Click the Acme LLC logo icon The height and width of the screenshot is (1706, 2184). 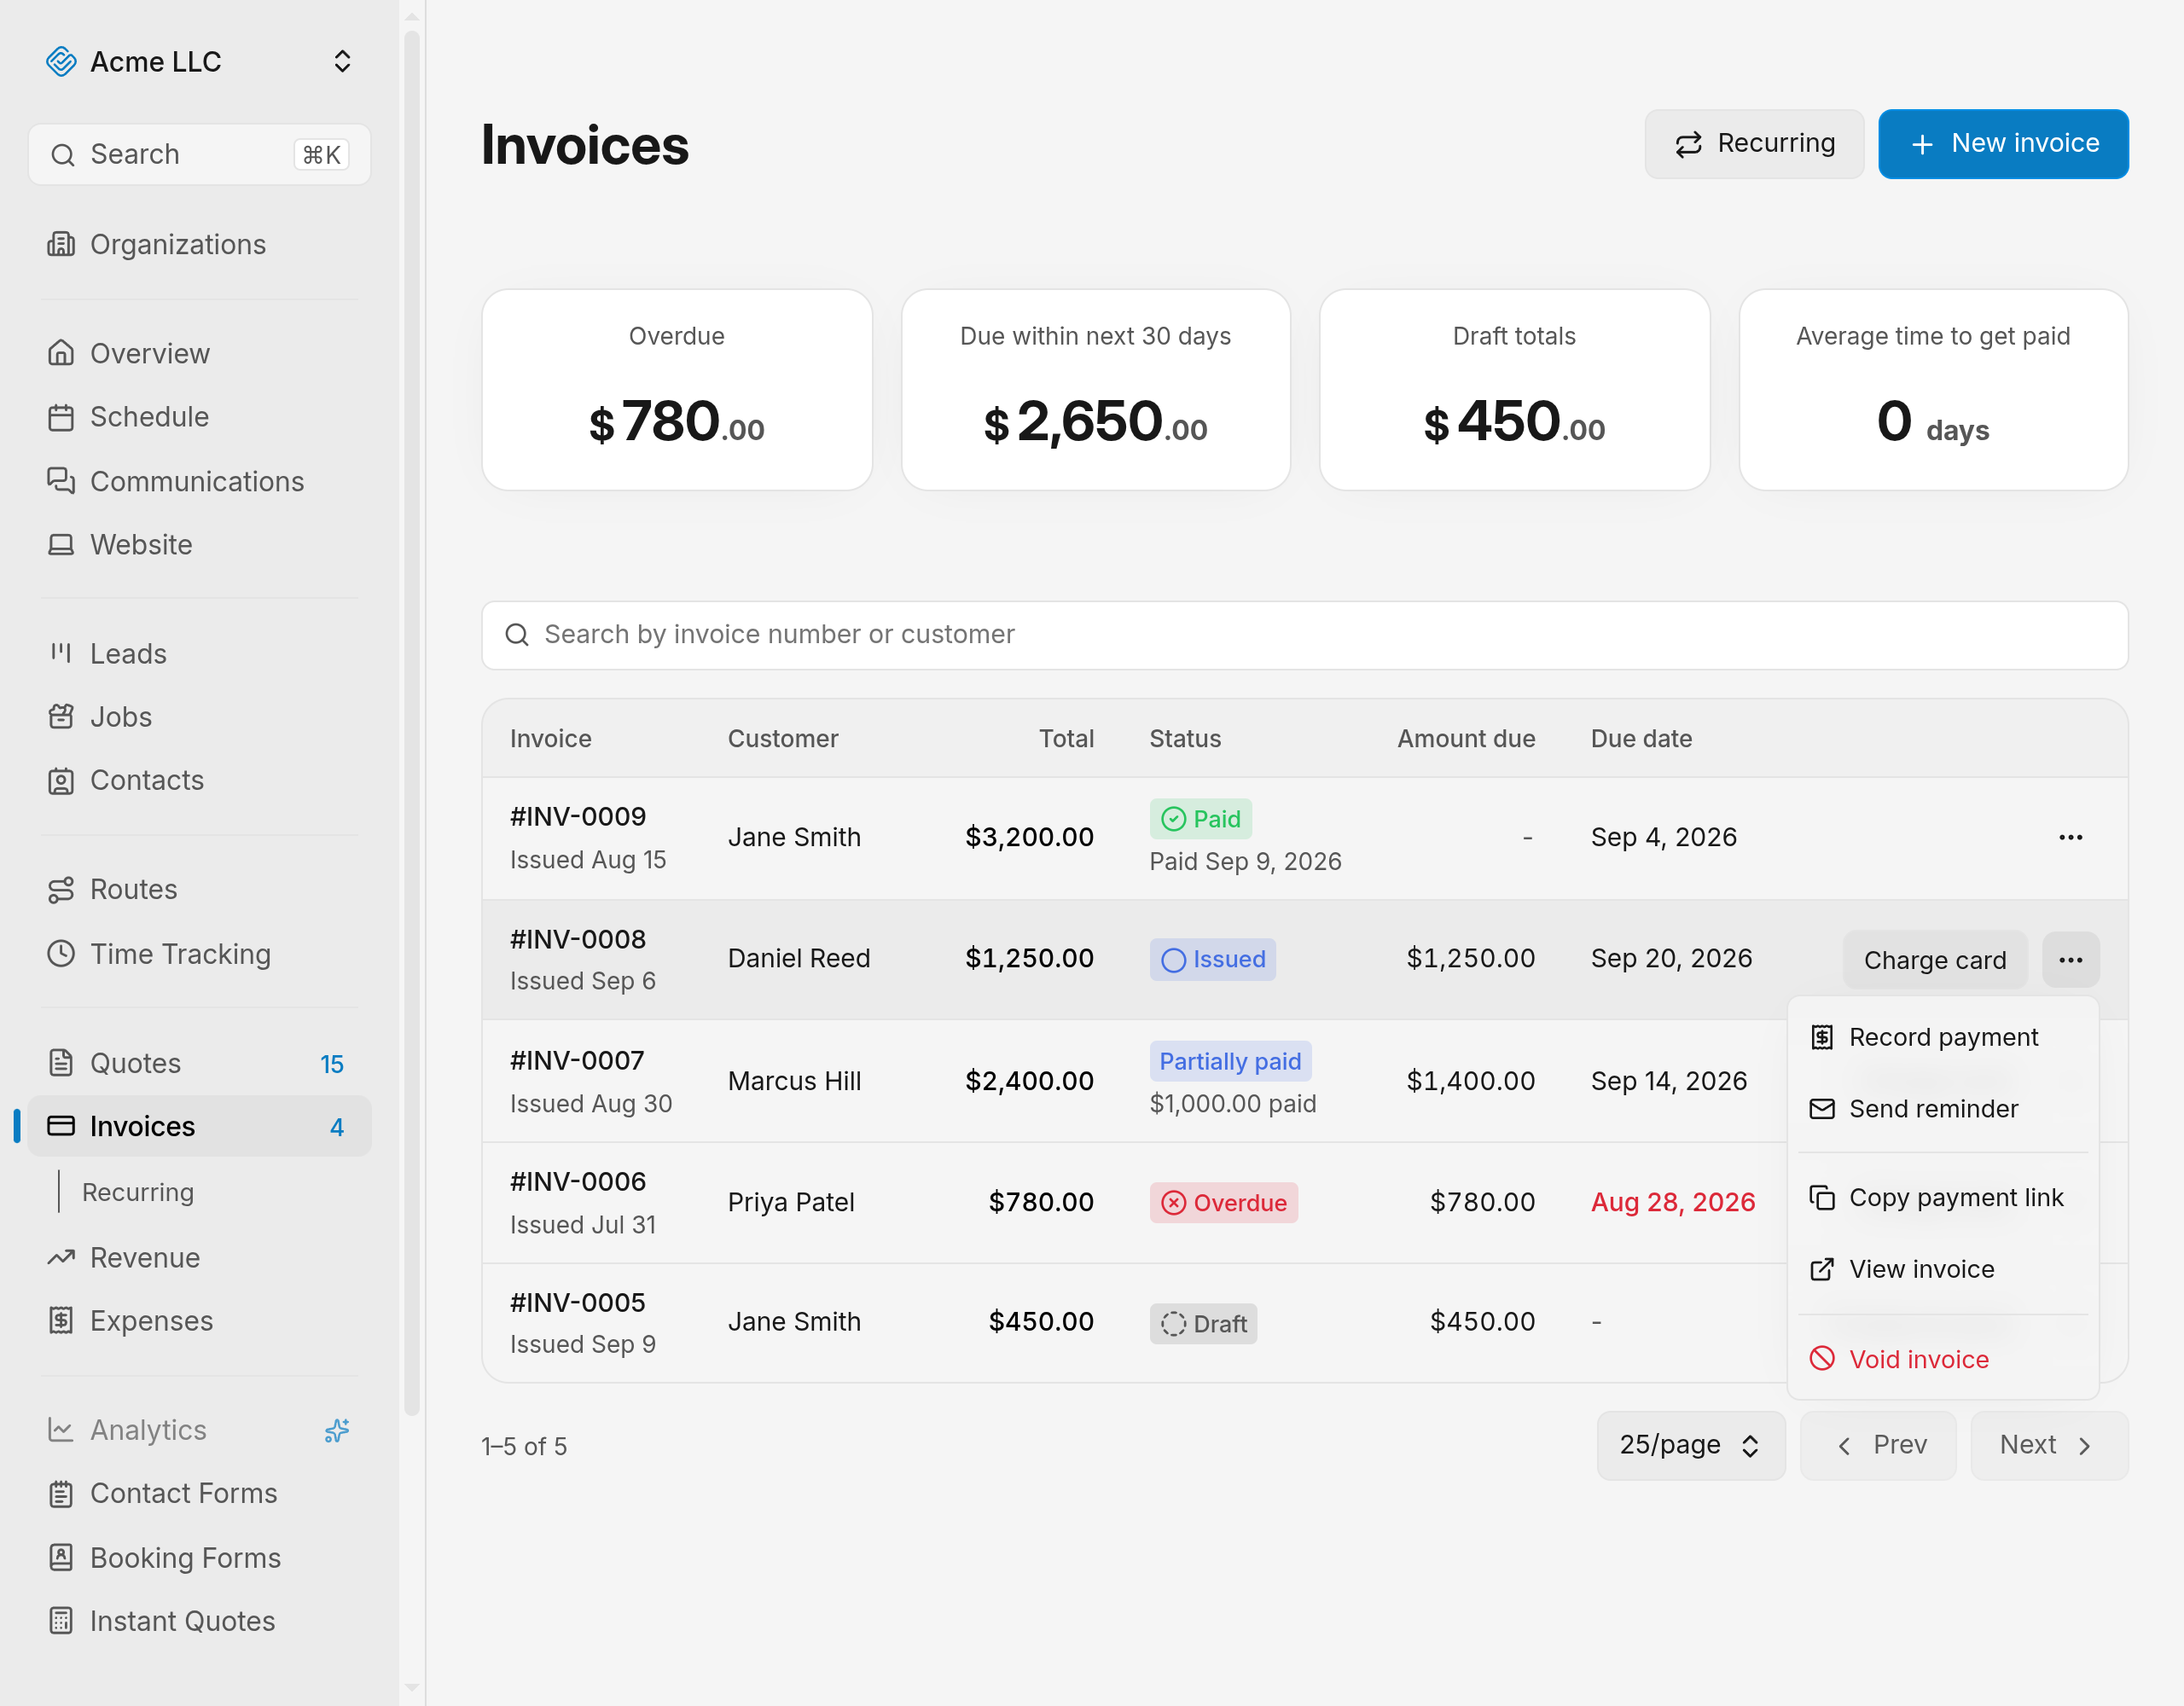(61, 62)
